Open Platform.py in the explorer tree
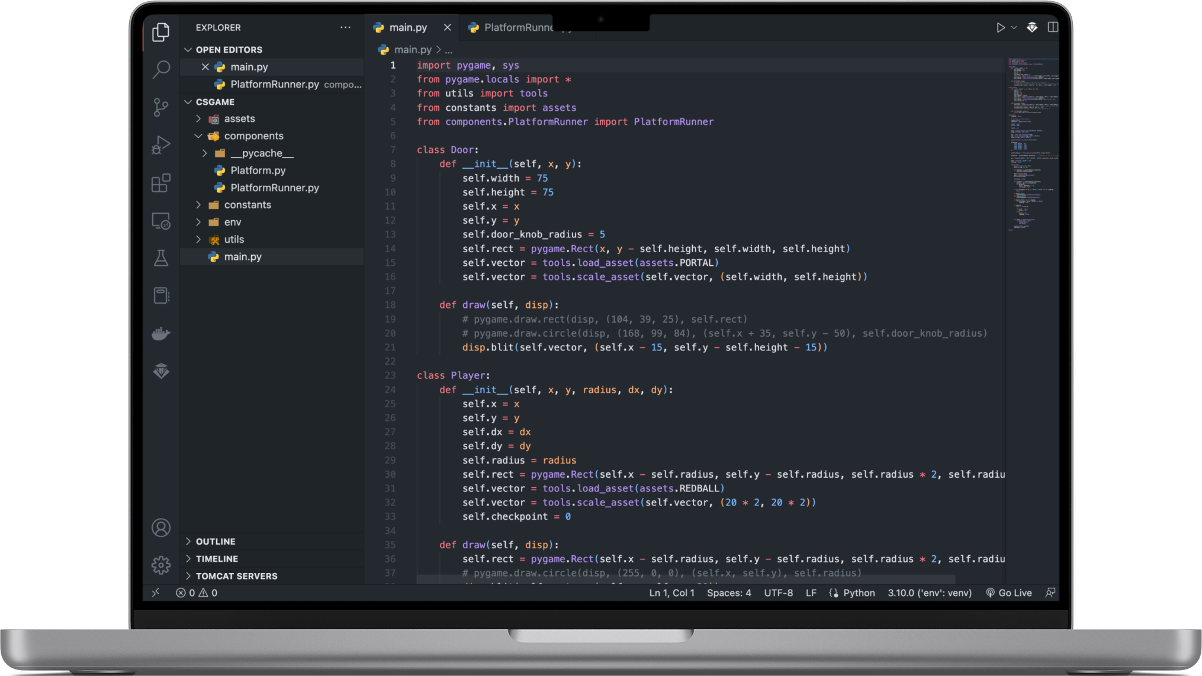This screenshot has width=1202, height=676. pyautogui.click(x=258, y=170)
